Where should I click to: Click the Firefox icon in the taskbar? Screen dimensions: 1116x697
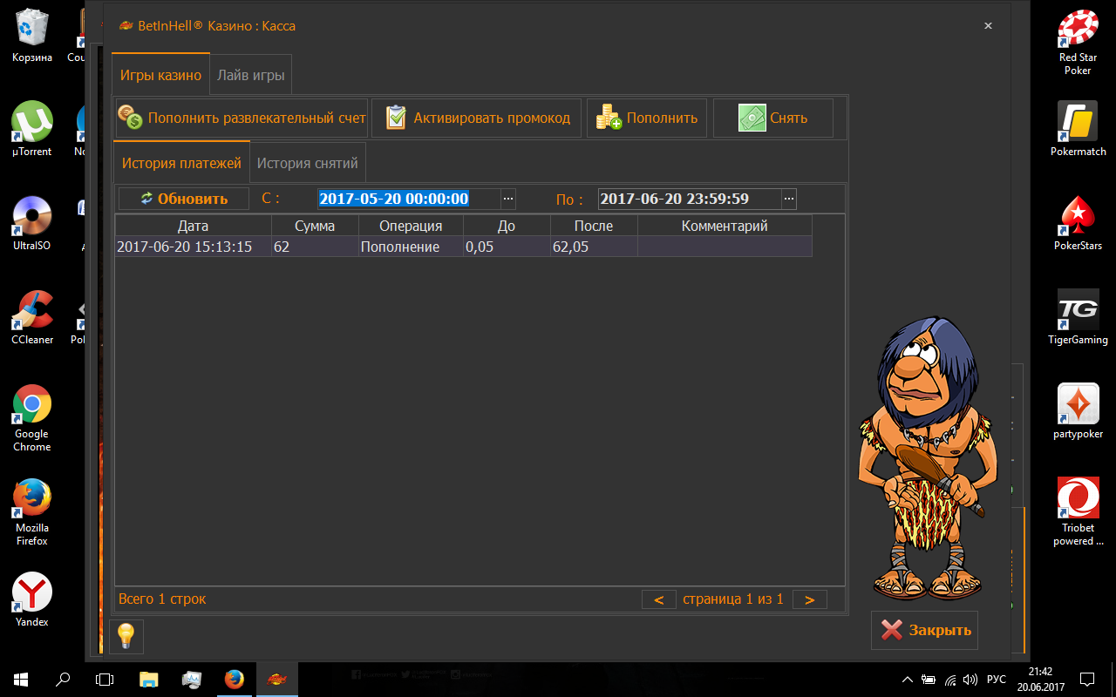(234, 679)
